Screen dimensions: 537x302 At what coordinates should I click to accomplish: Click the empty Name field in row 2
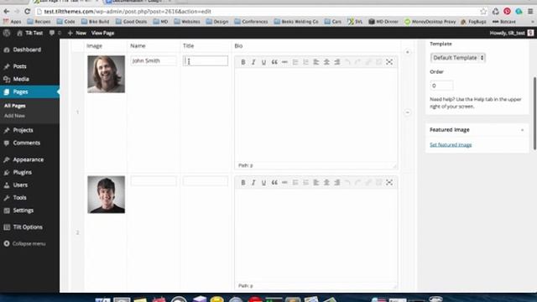coord(154,181)
